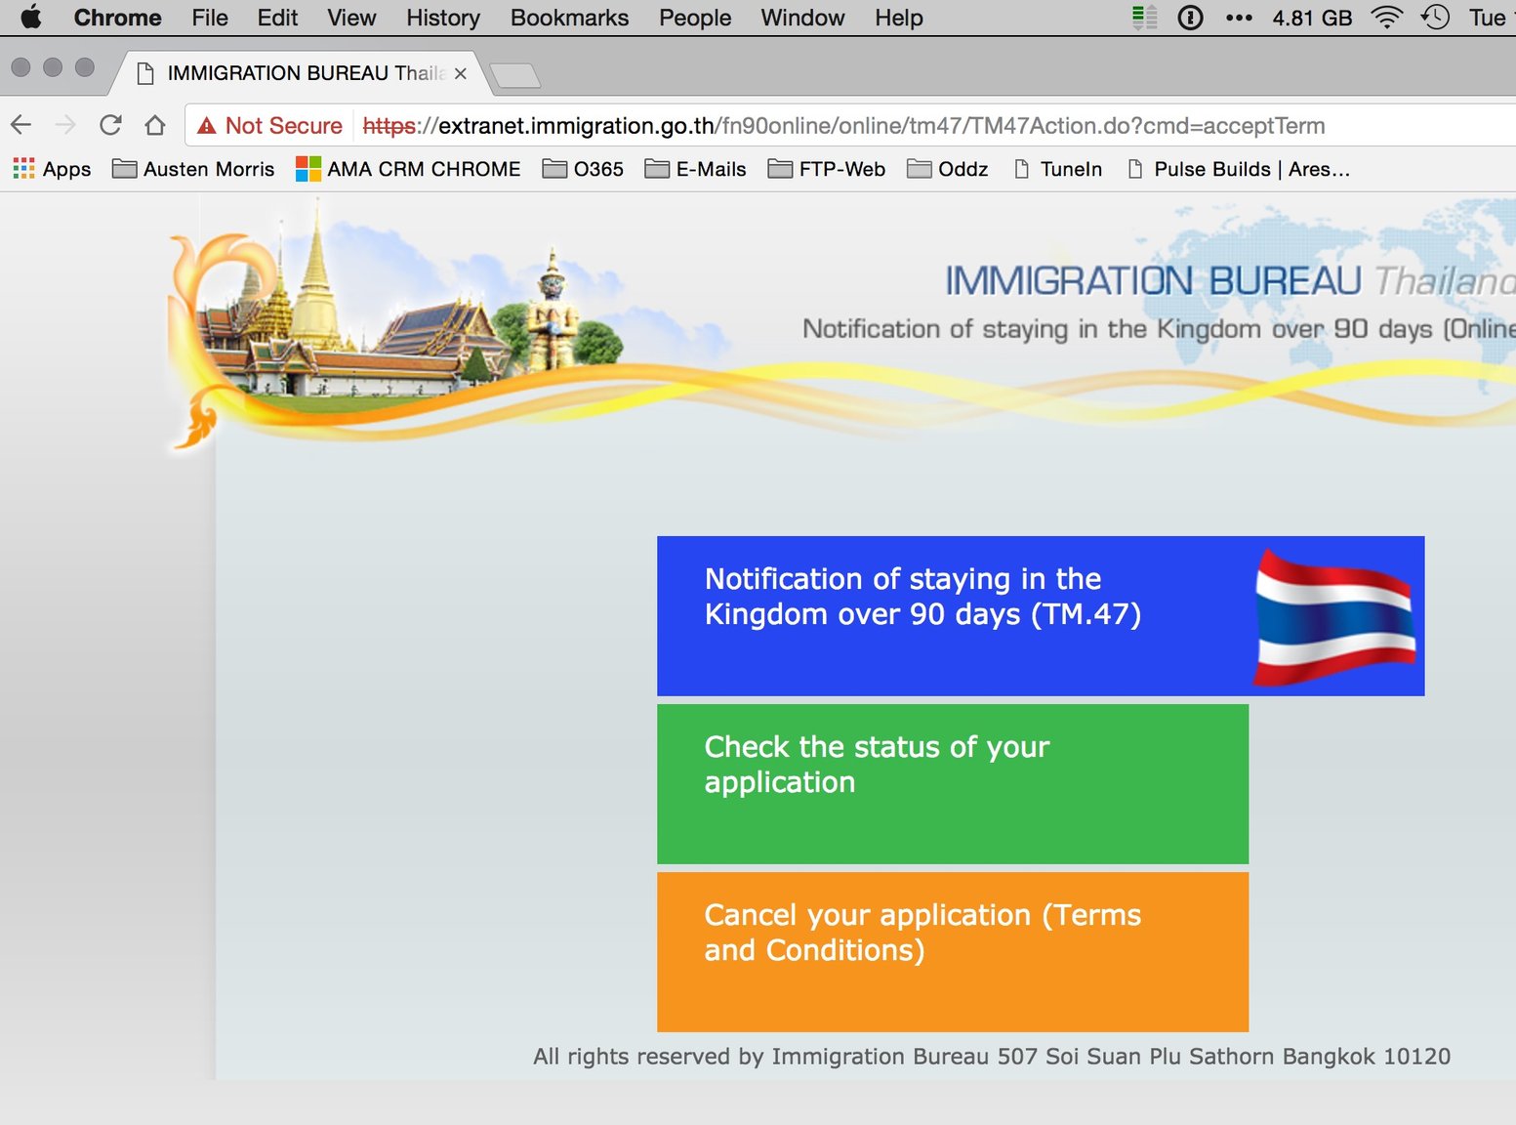Click the Not Secure warning icon
The image size is (1516, 1125).
[206, 126]
